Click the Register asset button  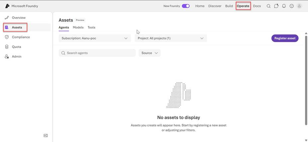(285, 38)
